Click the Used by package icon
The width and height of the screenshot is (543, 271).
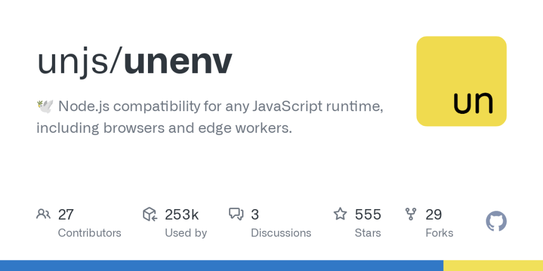[x=150, y=214]
